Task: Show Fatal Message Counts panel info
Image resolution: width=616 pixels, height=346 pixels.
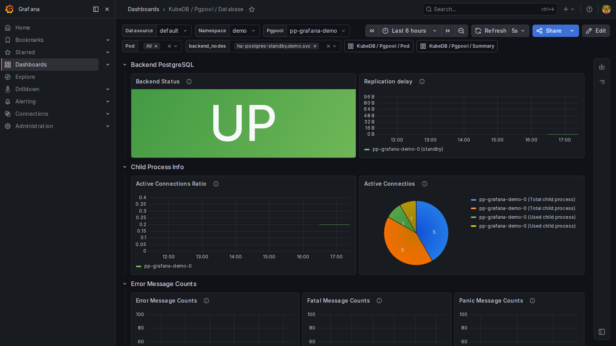Action: pyautogui.click(x=379, y=301)
